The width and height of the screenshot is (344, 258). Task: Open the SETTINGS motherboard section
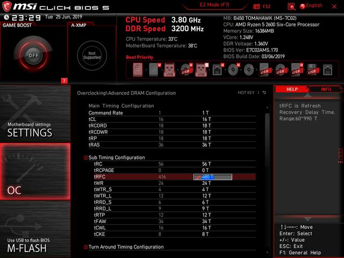pyautogui.click(x=35, y=113)
